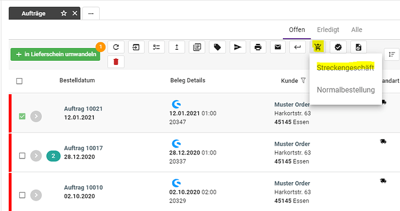Viewport: 400px width, 211px height.
Task: Toggle the select-all checkbox in table header
Action: (x=19, y=81)
